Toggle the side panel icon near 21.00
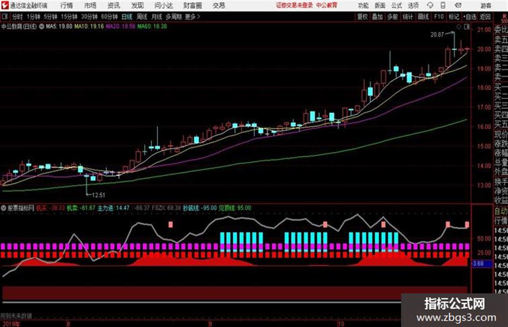The image size is (508, 327). (467, 27)
